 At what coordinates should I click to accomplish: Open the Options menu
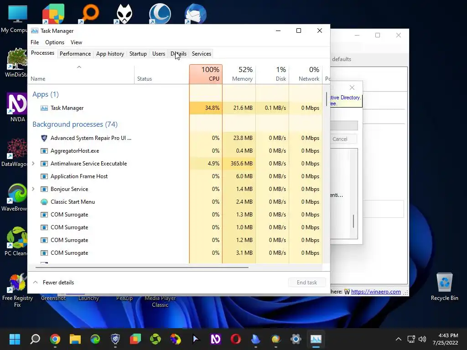[55, 42]
